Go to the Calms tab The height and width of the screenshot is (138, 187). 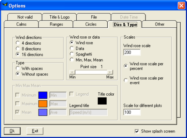(21, 24)
